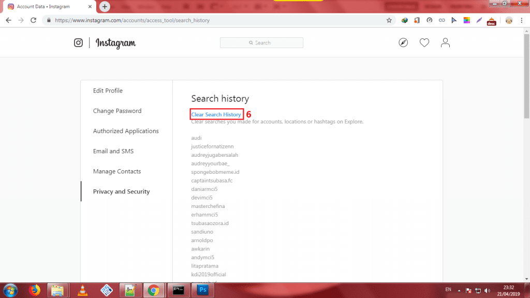
Task: Click the 'masterchefina' search entry
Action: [208, 206]
